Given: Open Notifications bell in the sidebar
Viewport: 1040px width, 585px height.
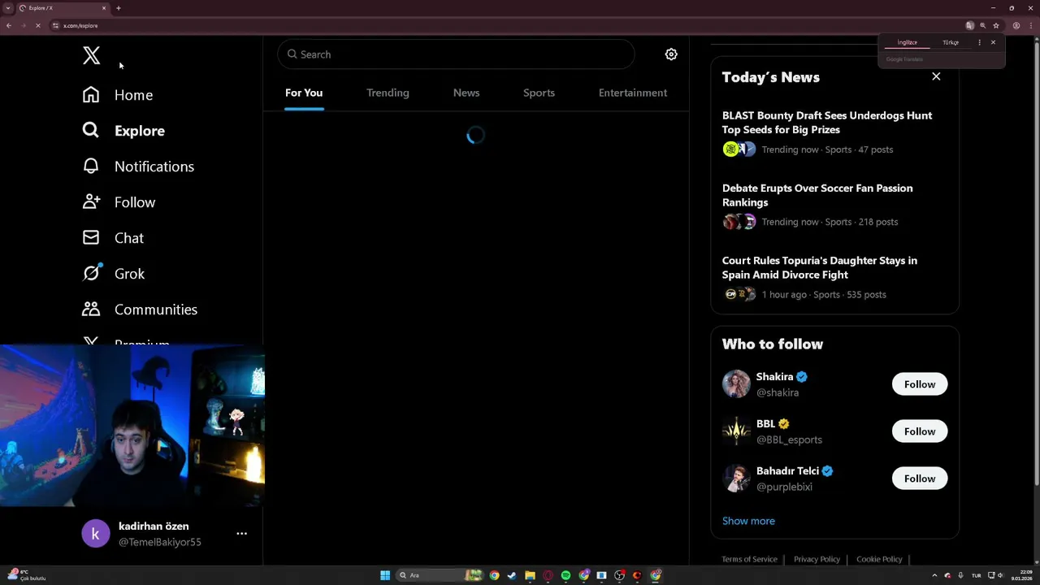Looking at the screenshot, I should coord(138,167).
